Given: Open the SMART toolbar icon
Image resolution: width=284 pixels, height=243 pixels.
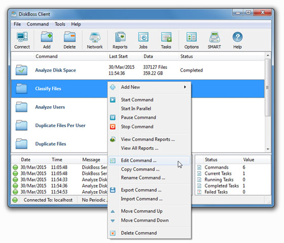Looking at the screenshot, I should pos(214,41).
